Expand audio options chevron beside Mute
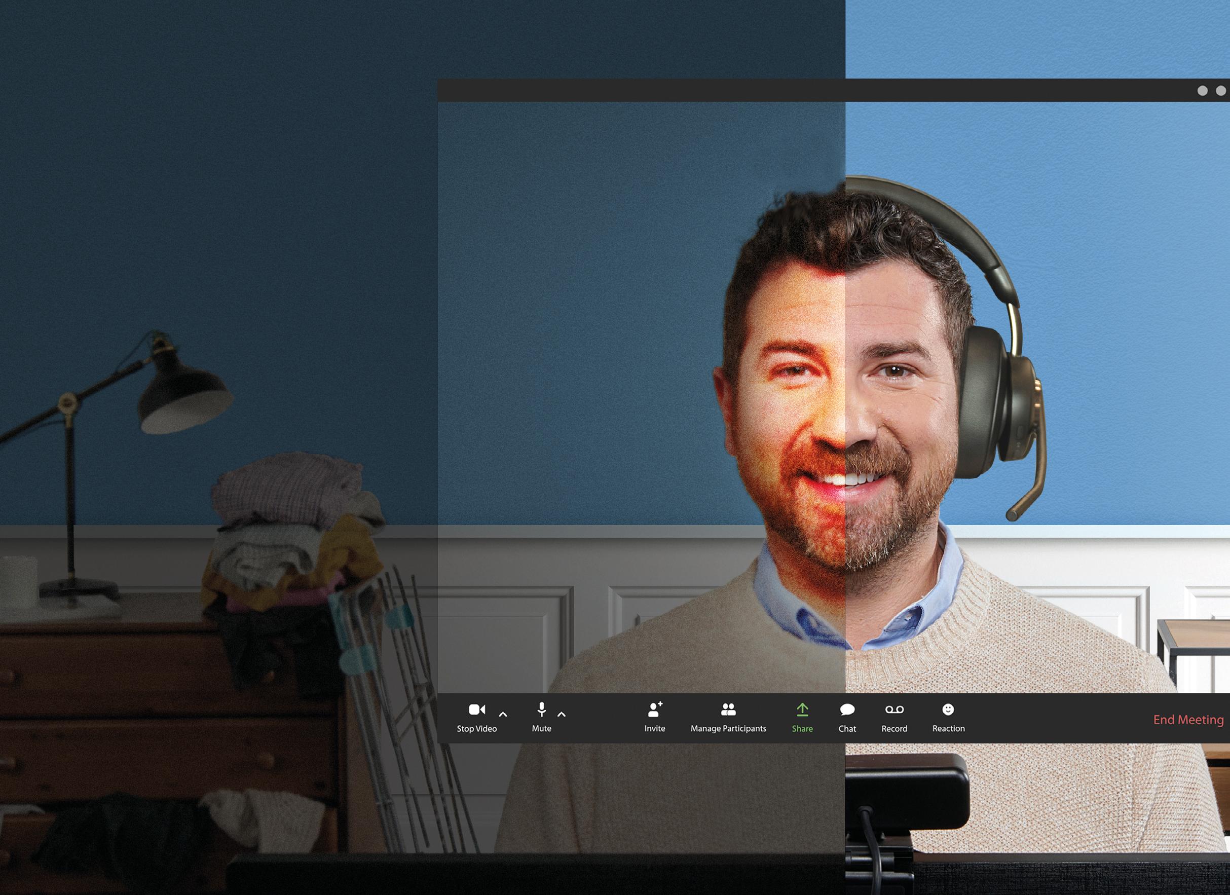Image resolution: width=1230 pixels, height=895 pixels. [x=562, y=715]
